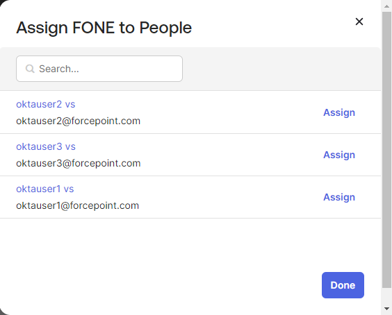Close the Assign FONE to People dialog
Viewport: 392px width, 315px height.
359,22
